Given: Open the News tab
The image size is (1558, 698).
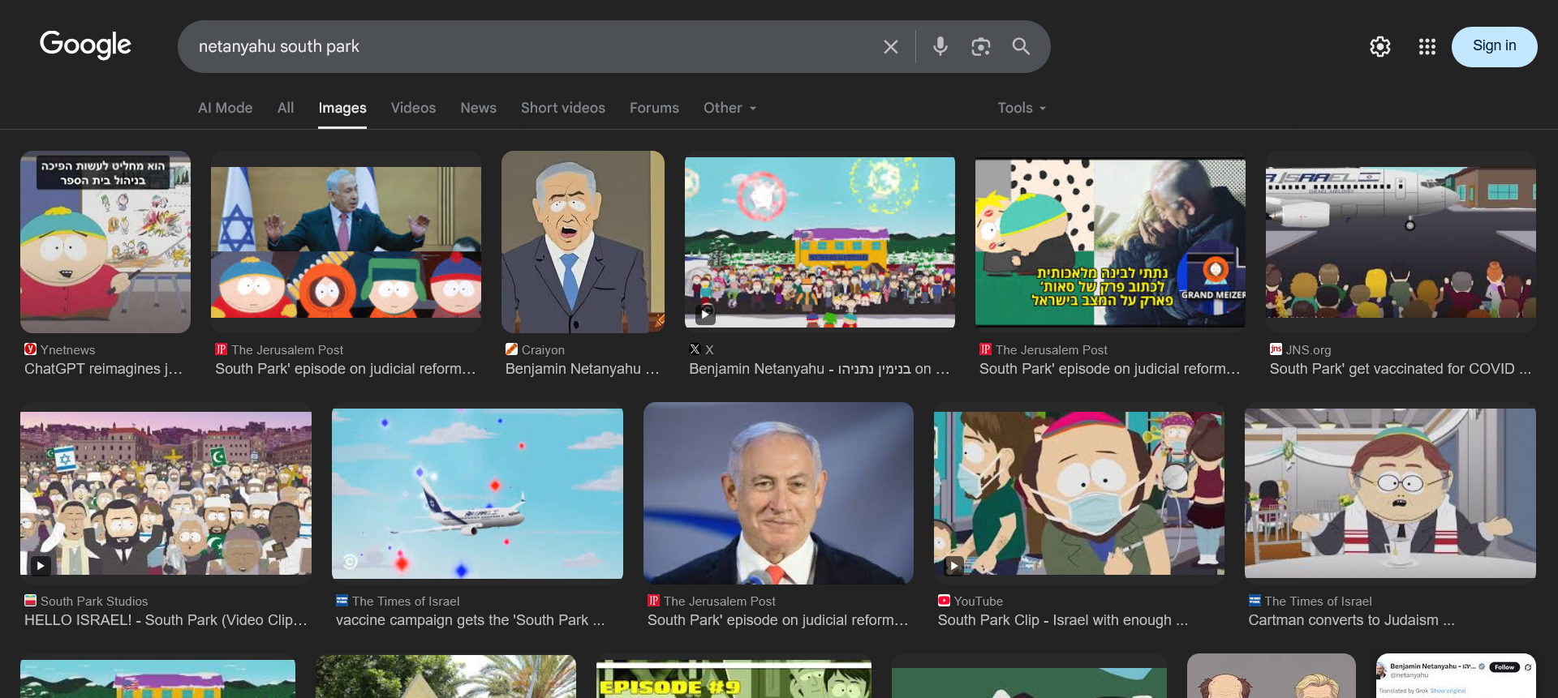Looking at the screenshot, I should coord(478,108).
